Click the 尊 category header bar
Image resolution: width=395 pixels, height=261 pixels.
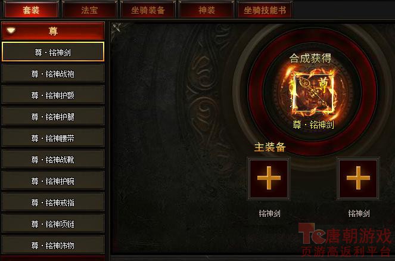53,31
